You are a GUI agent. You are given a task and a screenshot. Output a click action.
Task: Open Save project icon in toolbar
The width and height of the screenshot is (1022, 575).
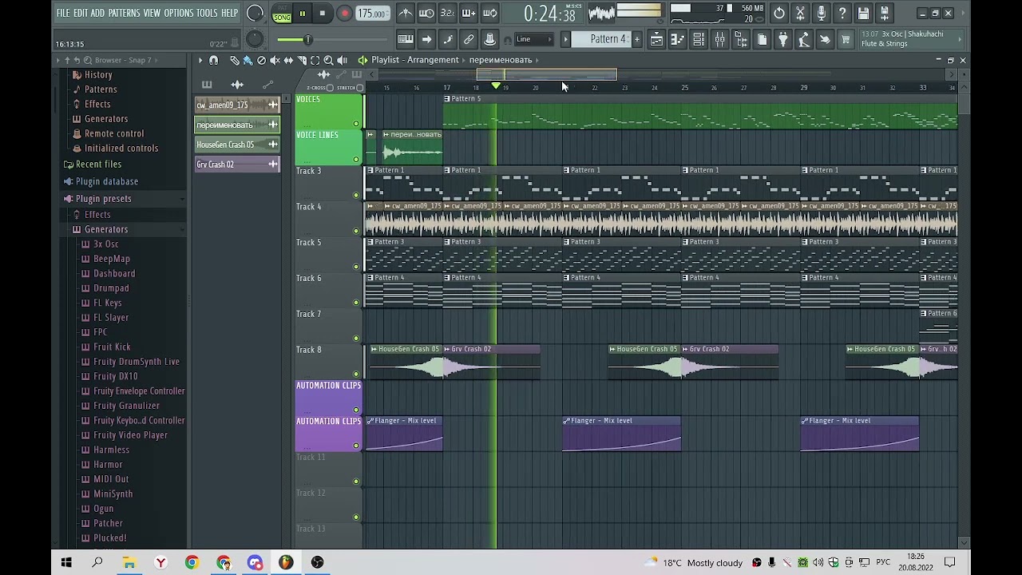pos(863,13)
